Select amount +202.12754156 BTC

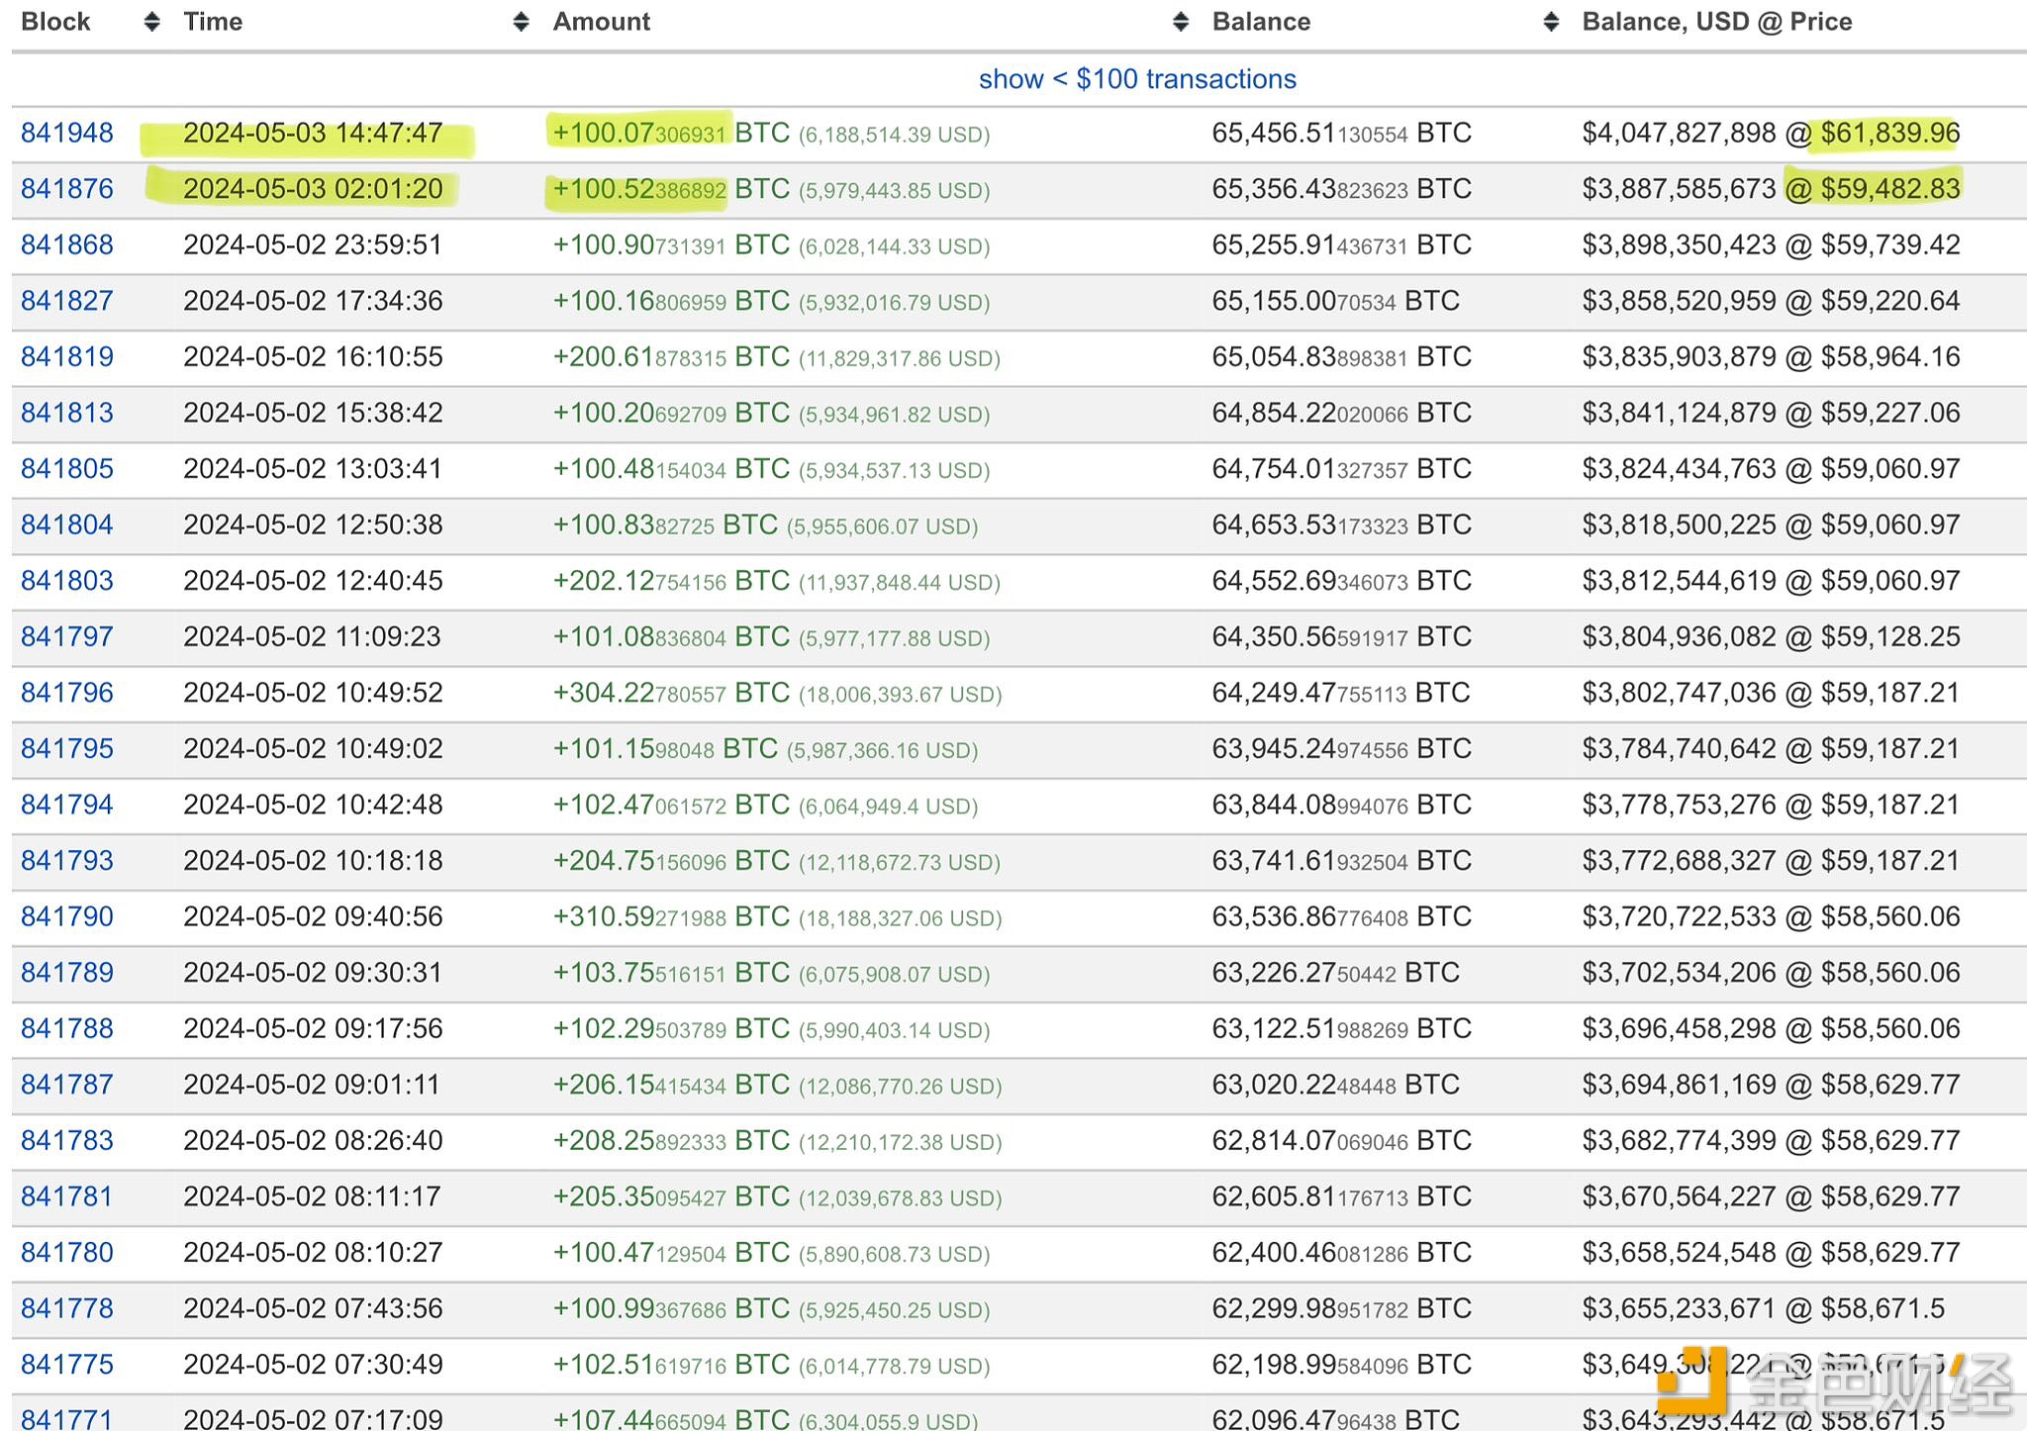[671, 581]
